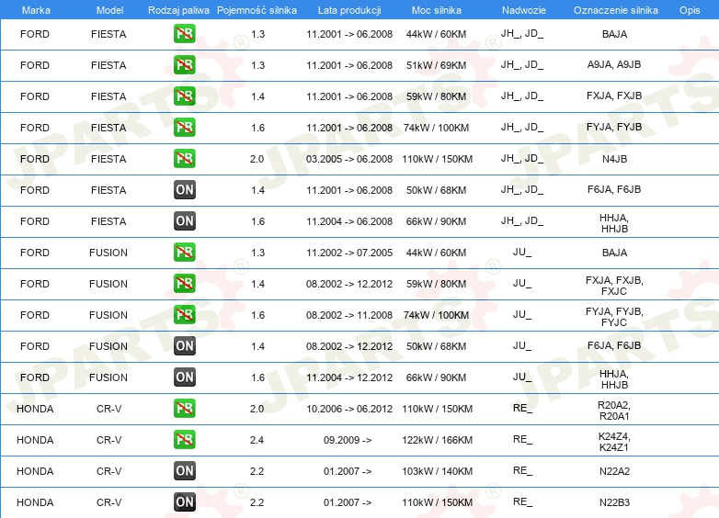Click the Lata produkcji column header

[348, 9]
